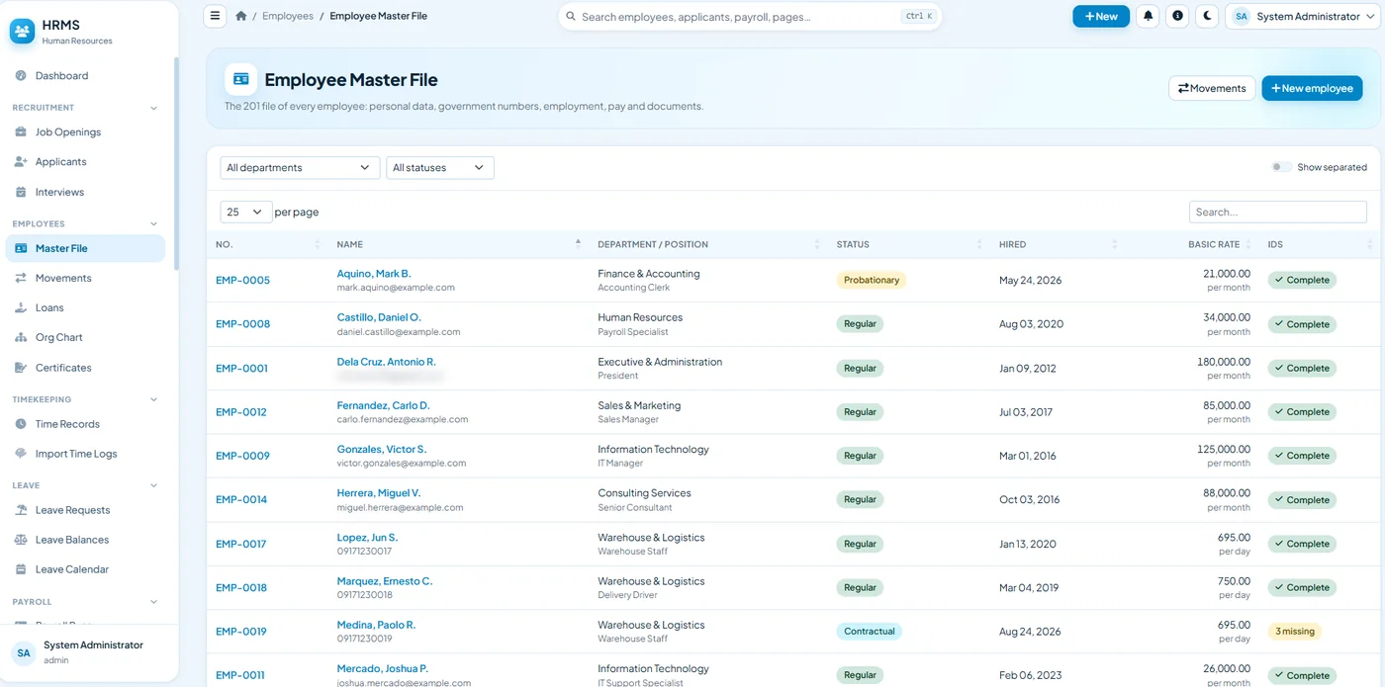Click the Employee Master File header icon
Viewport: 1385px width, 687px height.
pyautogui.click(x=240, y=80)
